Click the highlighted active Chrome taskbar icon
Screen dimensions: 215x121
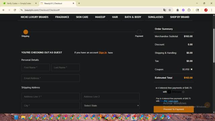coord(134,117)
